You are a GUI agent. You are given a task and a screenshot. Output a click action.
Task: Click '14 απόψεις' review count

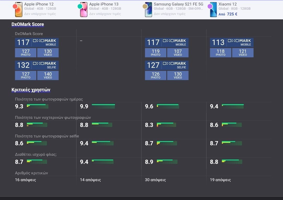pos(90,180)
